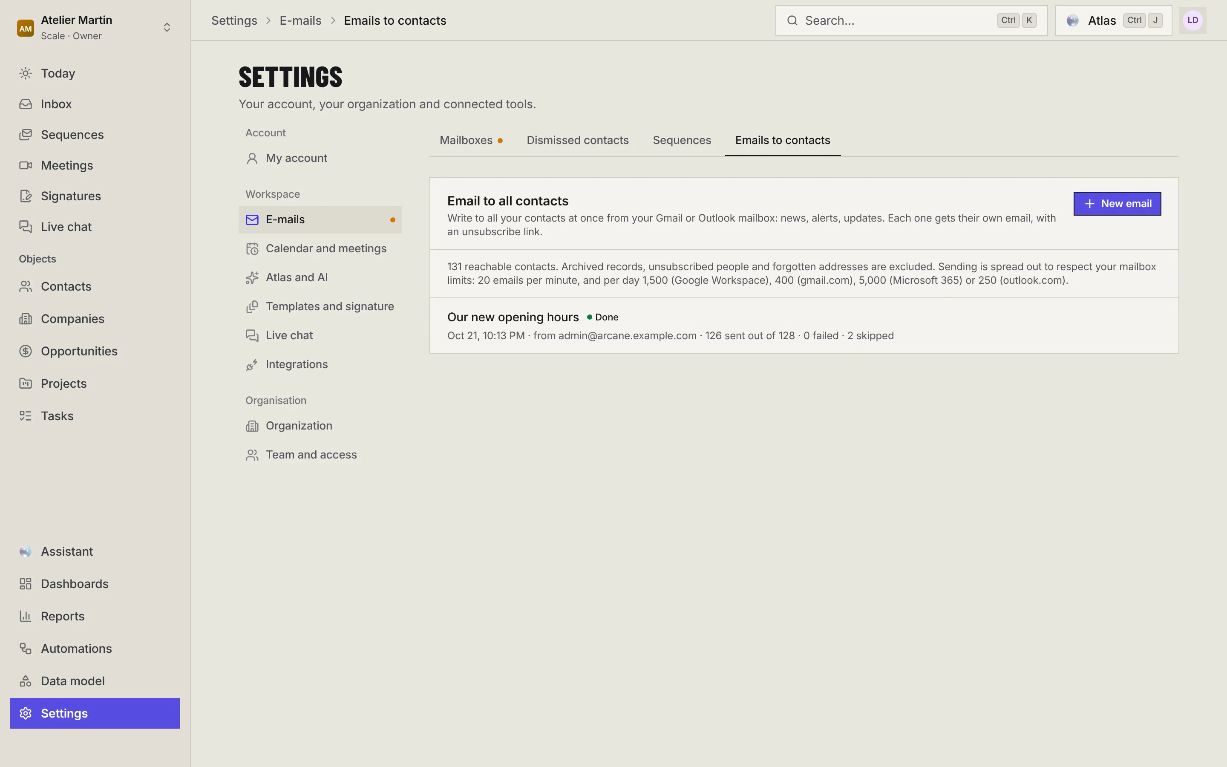This screenshot has width=1227, height=767.
Task: Open Inbox tray icon
Action: (26, 104)
